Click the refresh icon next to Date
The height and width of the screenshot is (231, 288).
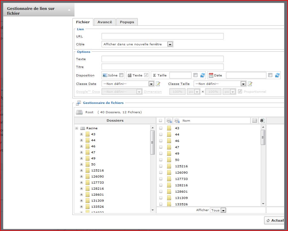point(277,75)
